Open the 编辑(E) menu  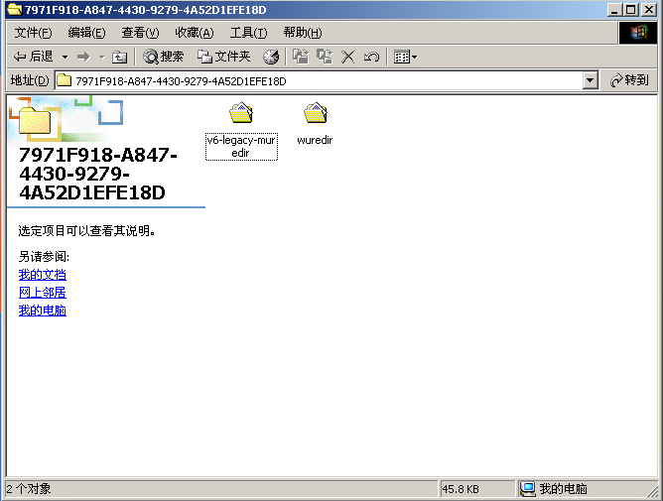point(86,33)
